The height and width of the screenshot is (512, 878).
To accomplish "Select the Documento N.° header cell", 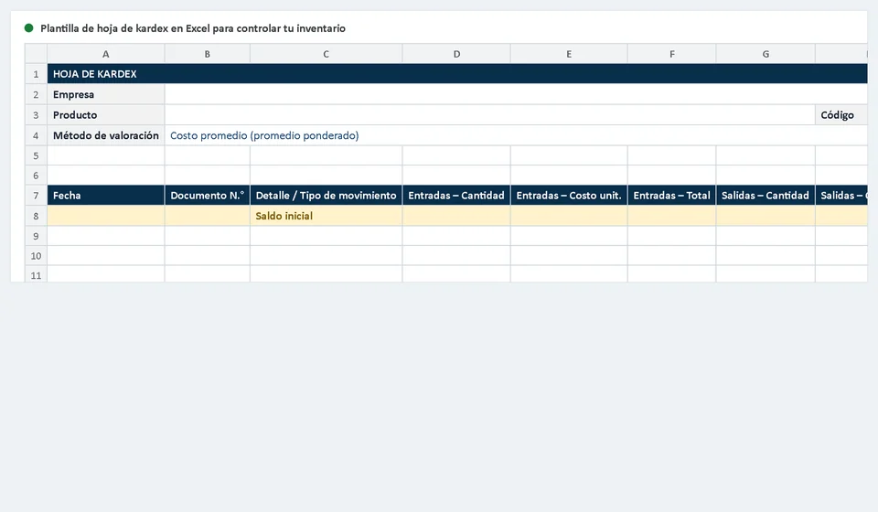I will coord(208,196).
